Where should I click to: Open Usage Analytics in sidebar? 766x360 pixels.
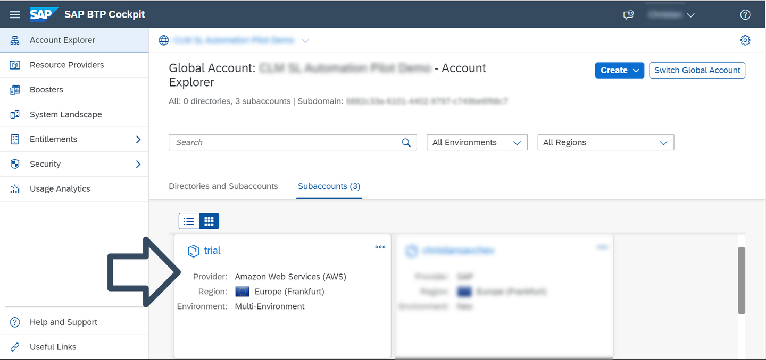(x=74, y=188)
